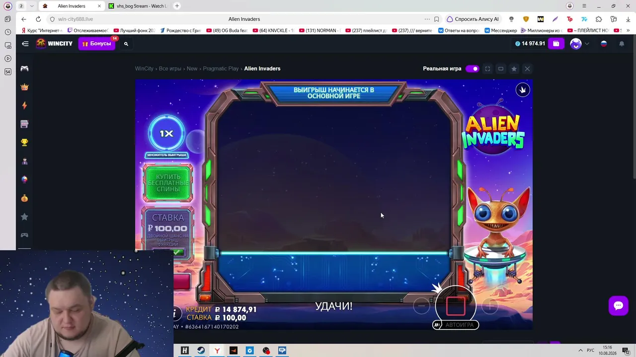Add Alien Invaders to favorites star
636x357 pixels.
(514, 69)
